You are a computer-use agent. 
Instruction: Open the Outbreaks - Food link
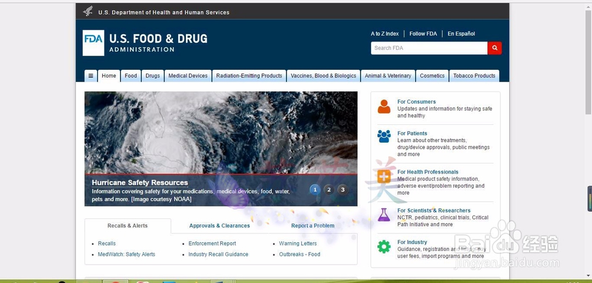click(x=300, y=255)
